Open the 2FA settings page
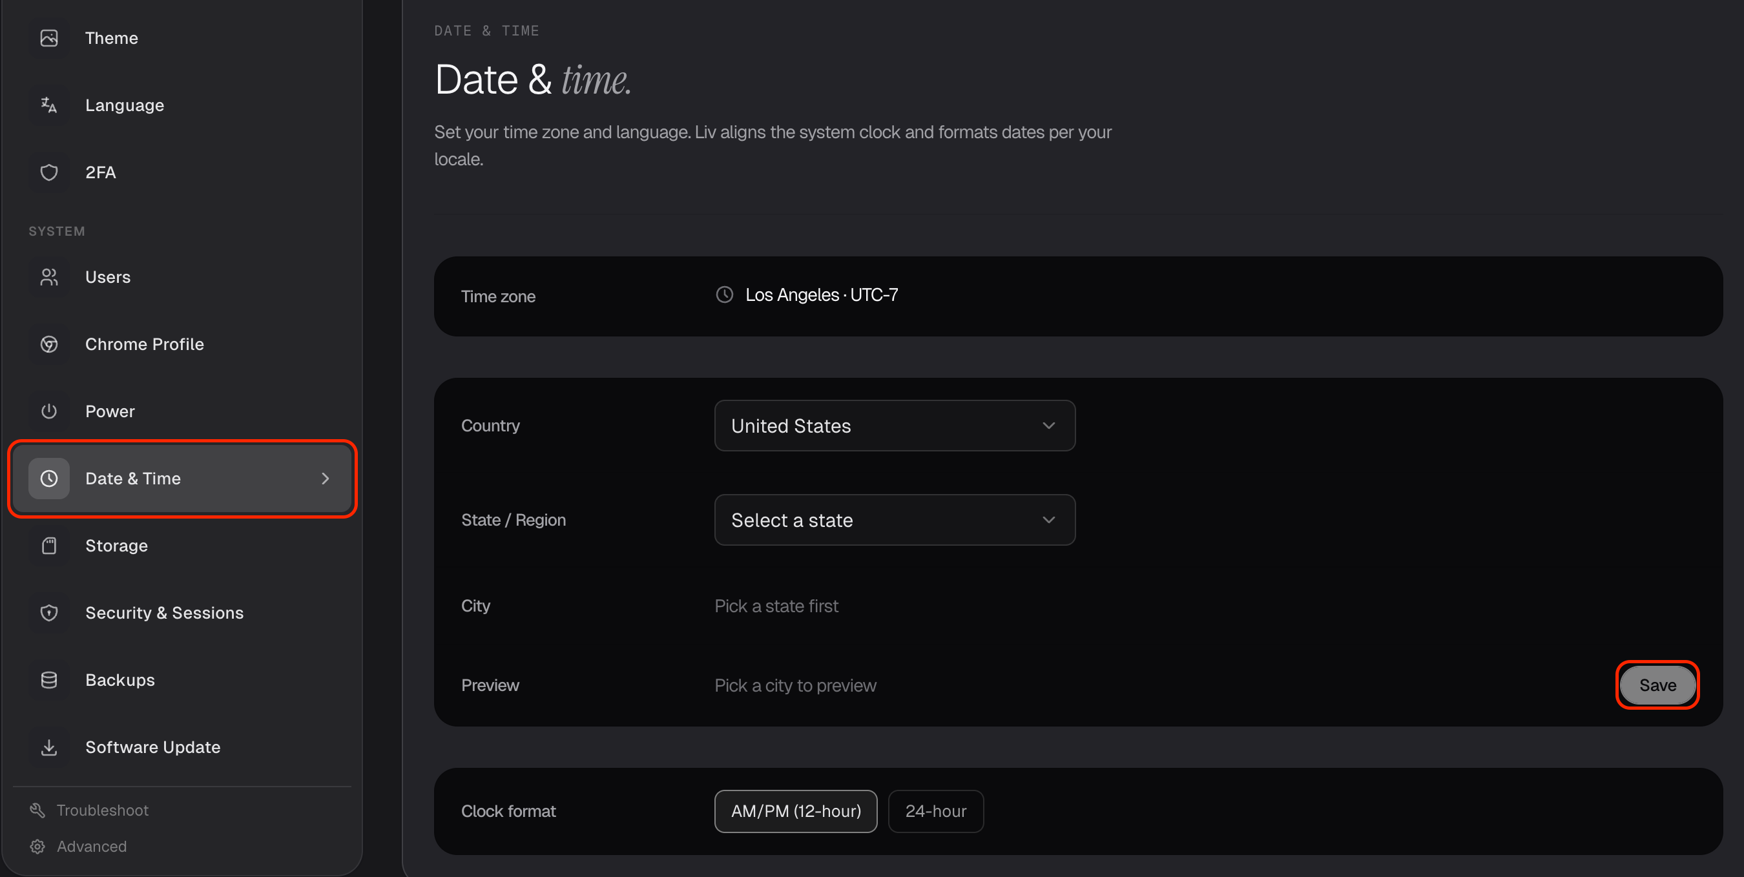 click(x=182, y=172)
